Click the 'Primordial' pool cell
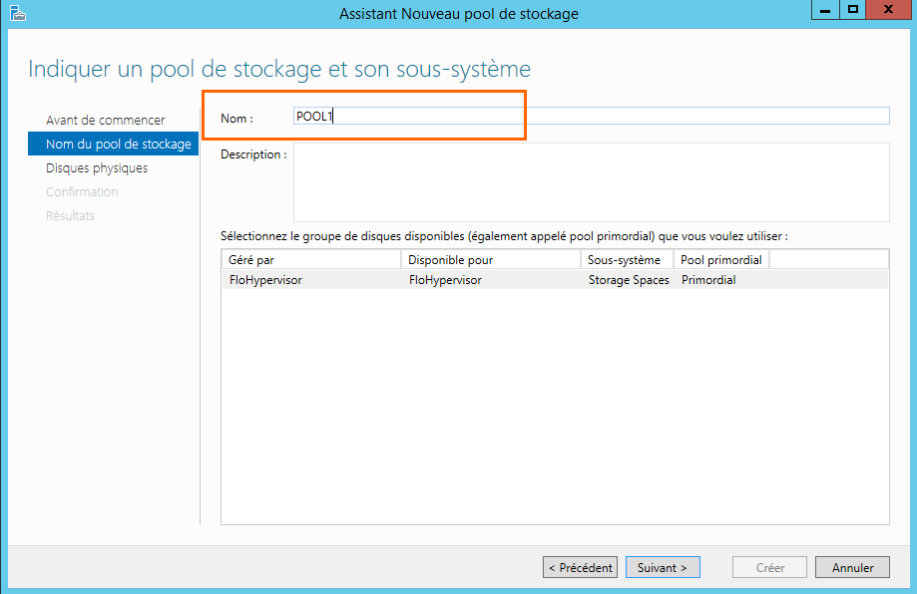Screen dimensions: 917x594 point(708,280)
